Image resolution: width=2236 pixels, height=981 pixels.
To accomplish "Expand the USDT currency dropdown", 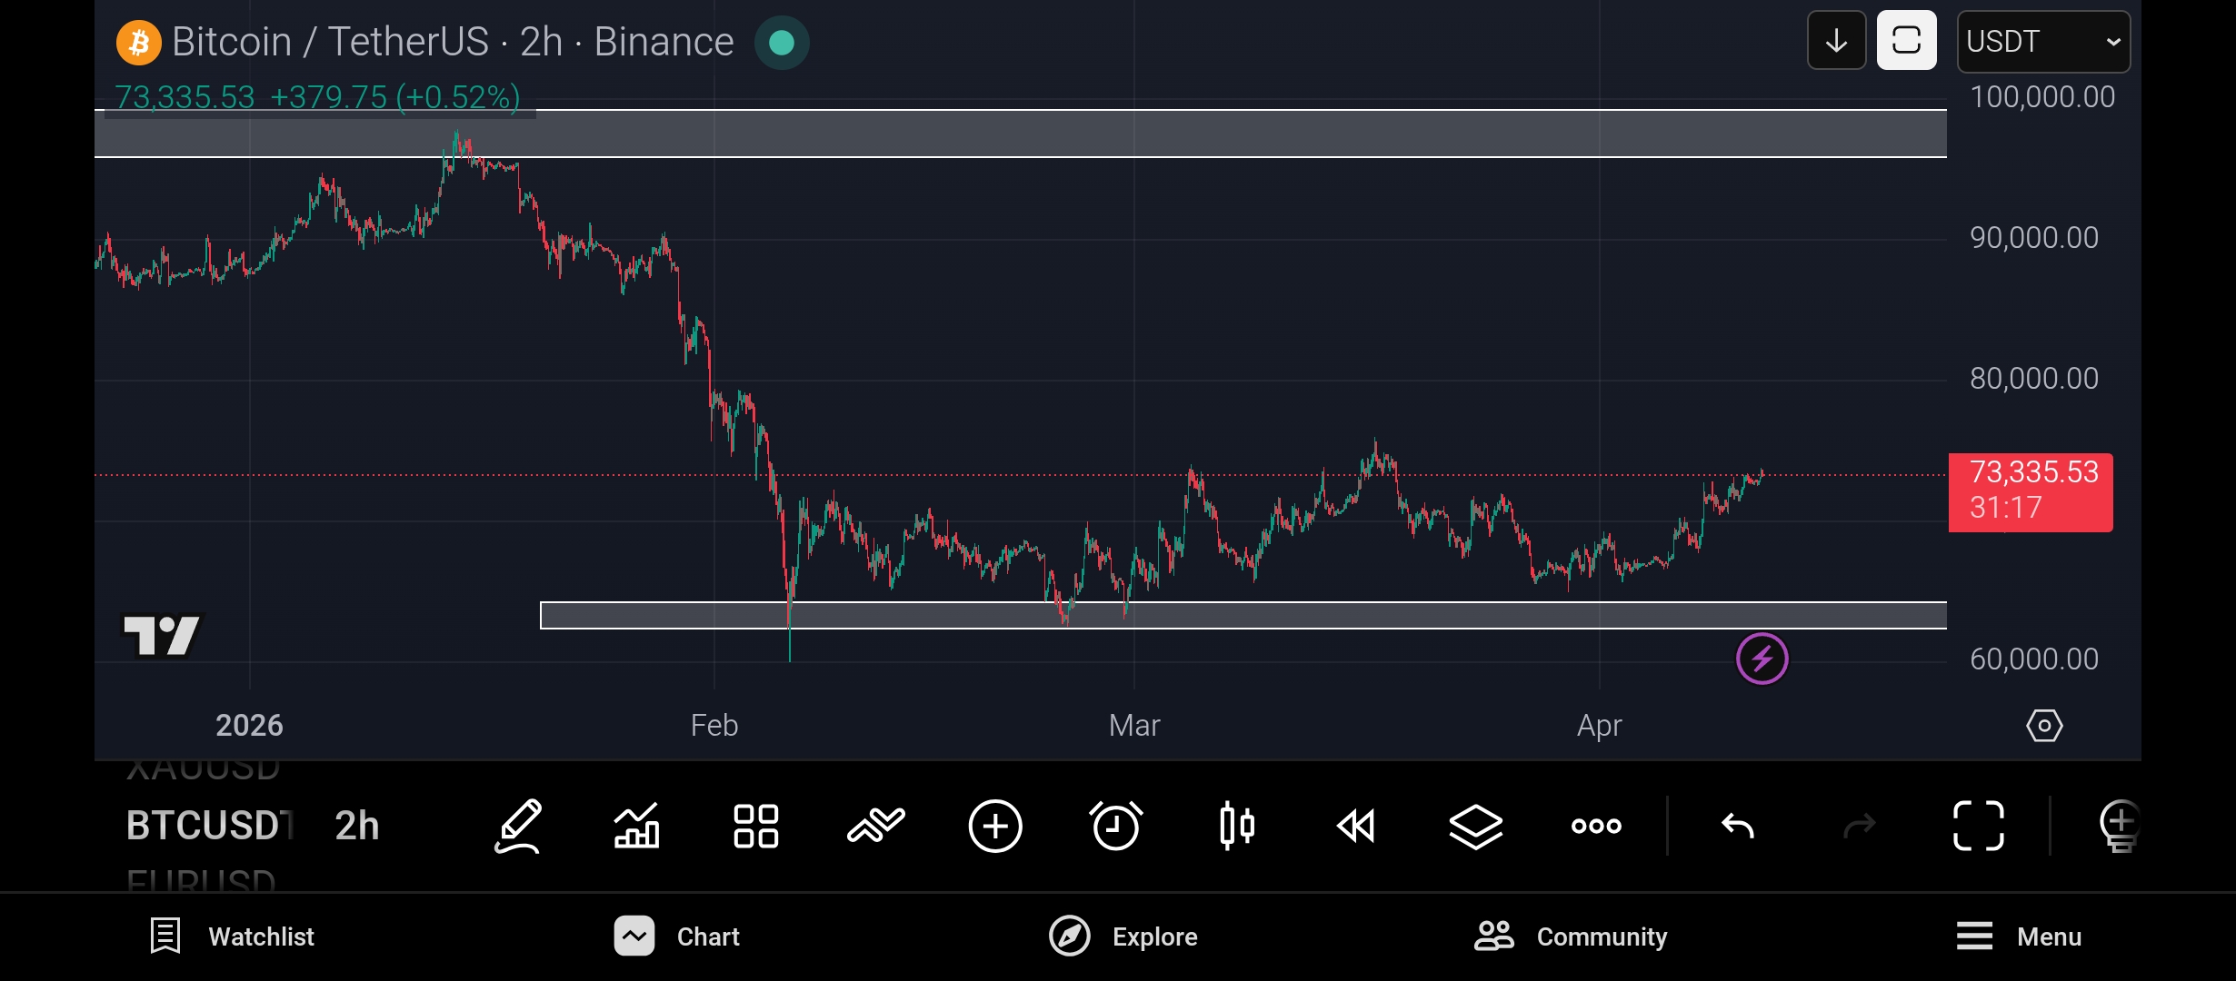I will coord(2042,42).
